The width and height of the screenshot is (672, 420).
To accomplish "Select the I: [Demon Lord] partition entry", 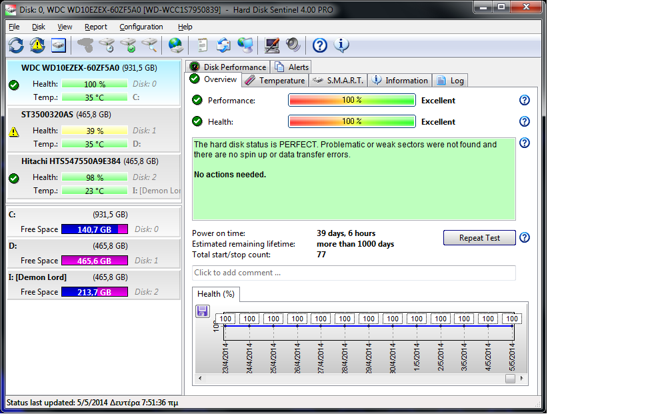I will tap(94, 285).
